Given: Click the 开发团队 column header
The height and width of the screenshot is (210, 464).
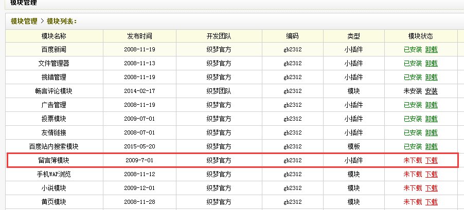Looking at the screenshot, I should [x=219, y=36].
